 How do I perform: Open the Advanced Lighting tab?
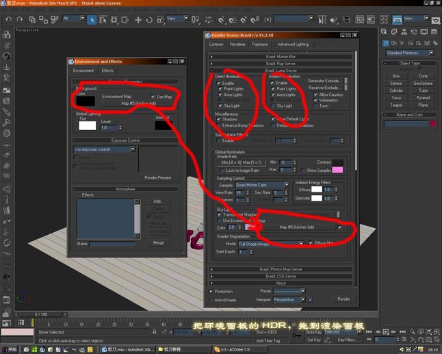[x=293, y=45]
